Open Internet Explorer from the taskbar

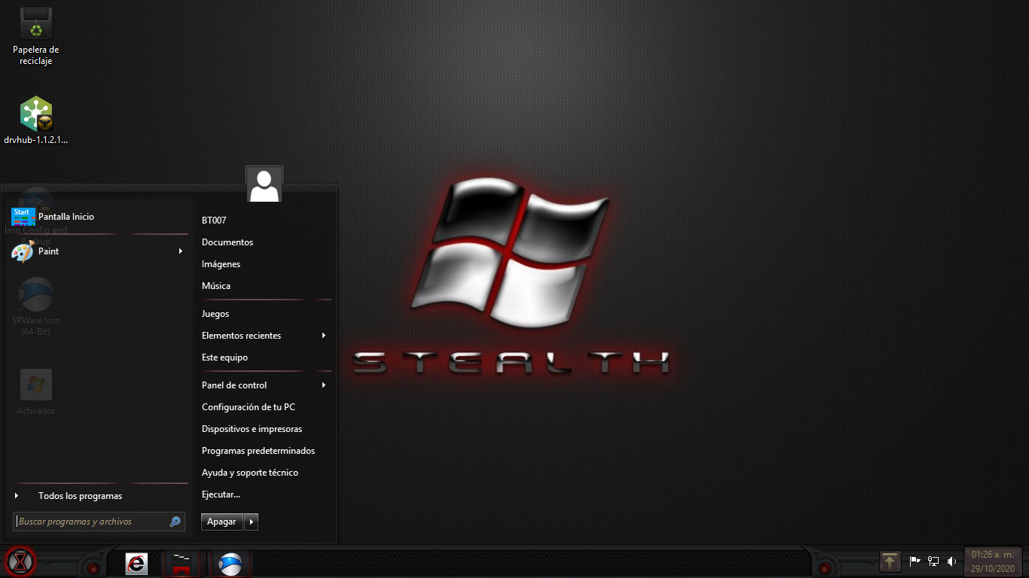click(x=136, y=563)
